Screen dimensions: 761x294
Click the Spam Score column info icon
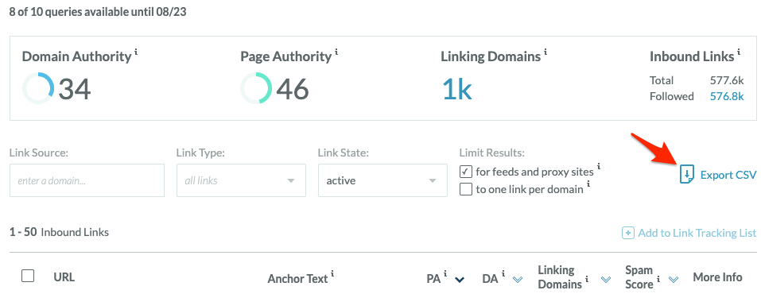(658, 279)
